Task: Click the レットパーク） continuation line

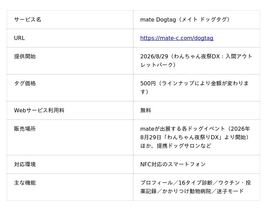Action: 158,65
